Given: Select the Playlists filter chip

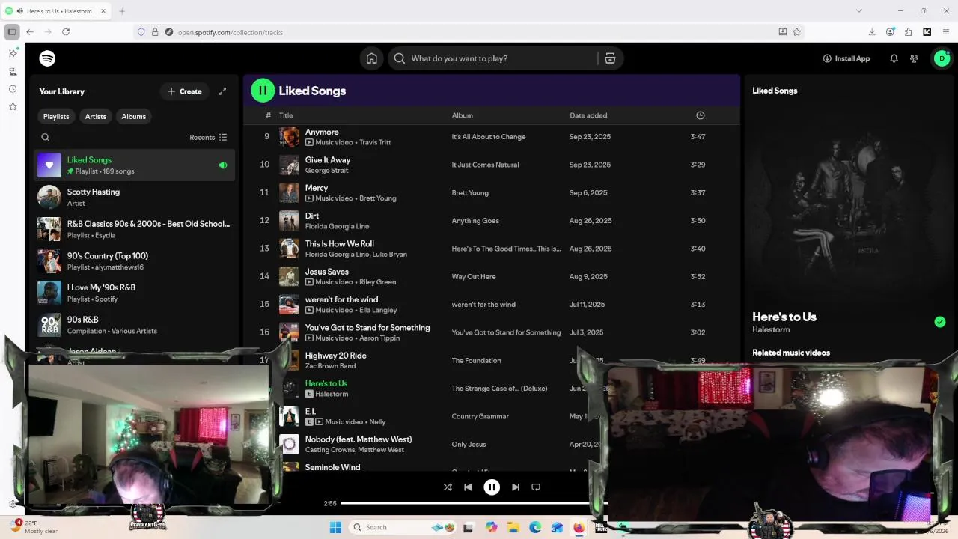Looking at the screenshot, I should pos(56,116).
